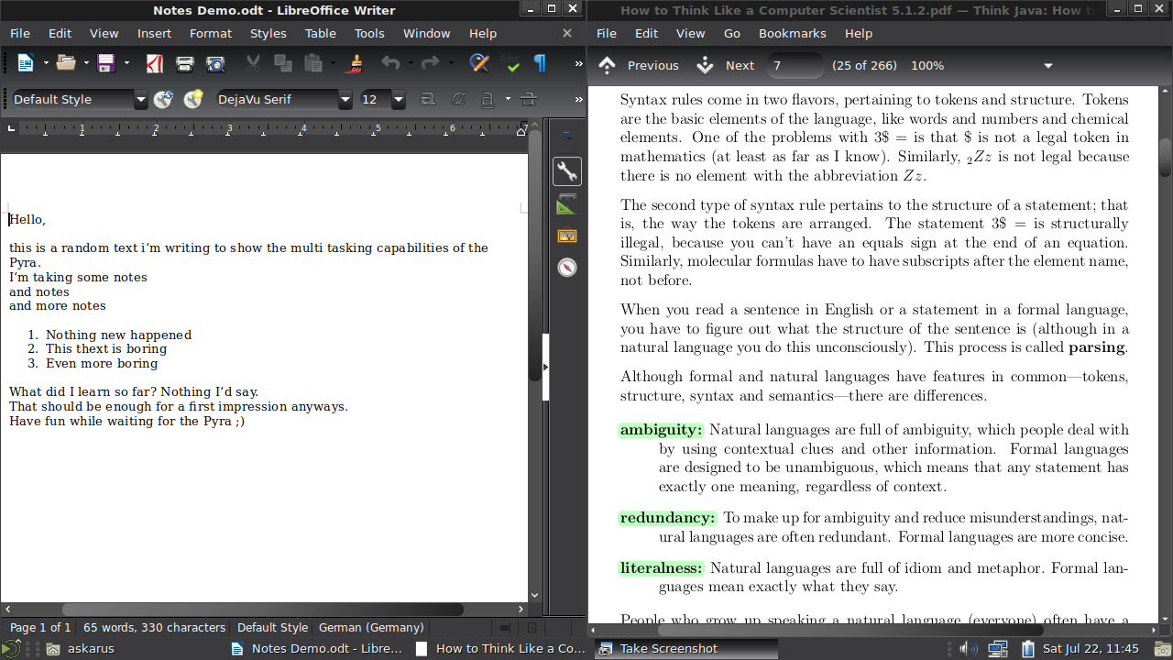Click the Writer horizontal scrollbar thumb
The image size is (1173, 660).
pyautogui.click(x=262, y=610)
